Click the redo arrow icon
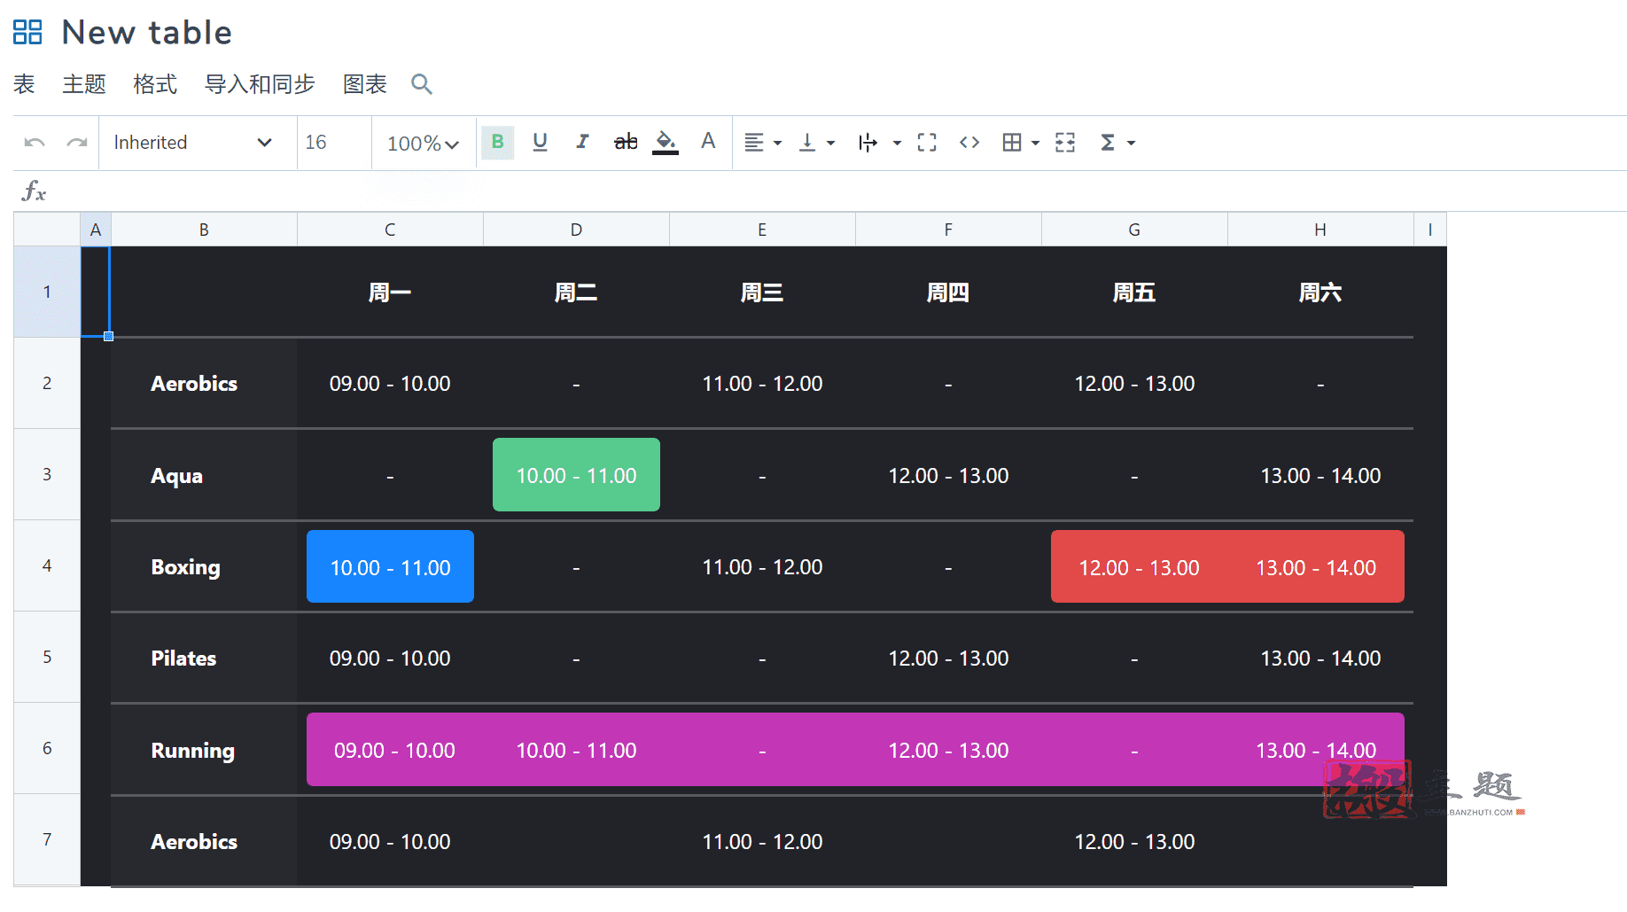This screenshot has width=1627, height=912. 77,143
